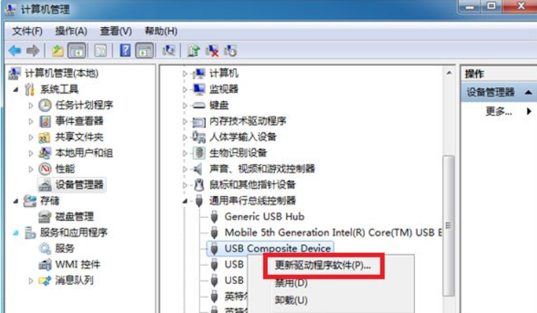Click the Disable device red X icon
This screenshot has width=537, height=313.
point(213,50)
